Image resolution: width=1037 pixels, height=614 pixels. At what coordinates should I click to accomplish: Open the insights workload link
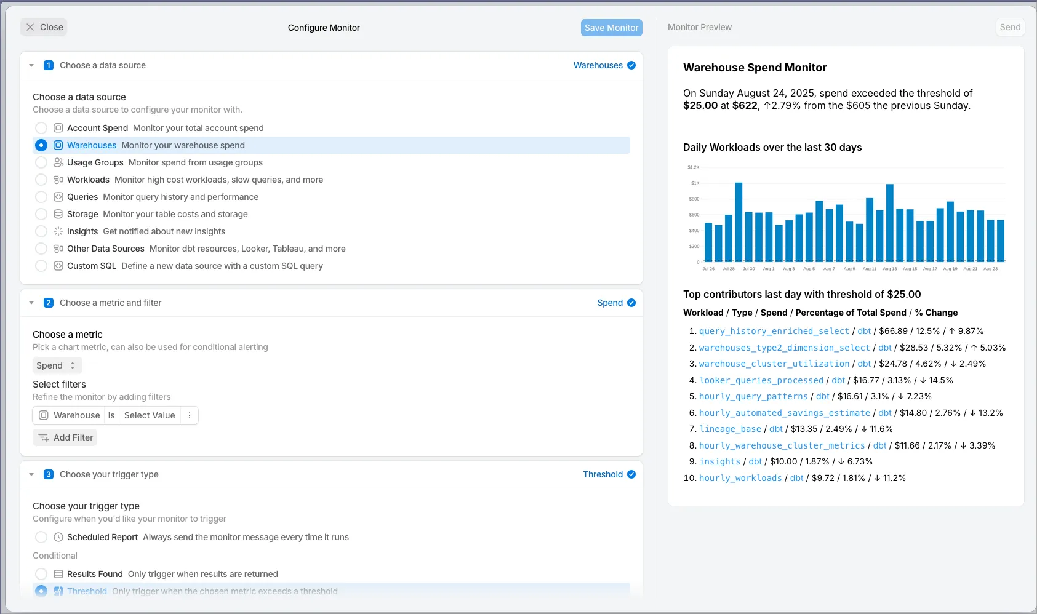click(x=720, y=461)
